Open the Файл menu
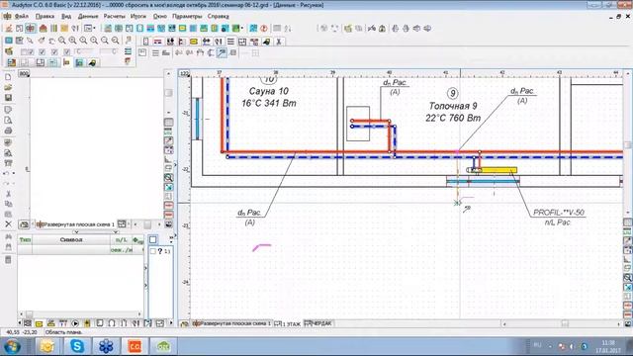The width and height of the screenshot is (633, 356). [x=21, y=17]
